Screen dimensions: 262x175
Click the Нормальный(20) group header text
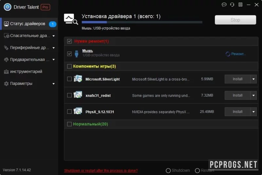(91, 124)
